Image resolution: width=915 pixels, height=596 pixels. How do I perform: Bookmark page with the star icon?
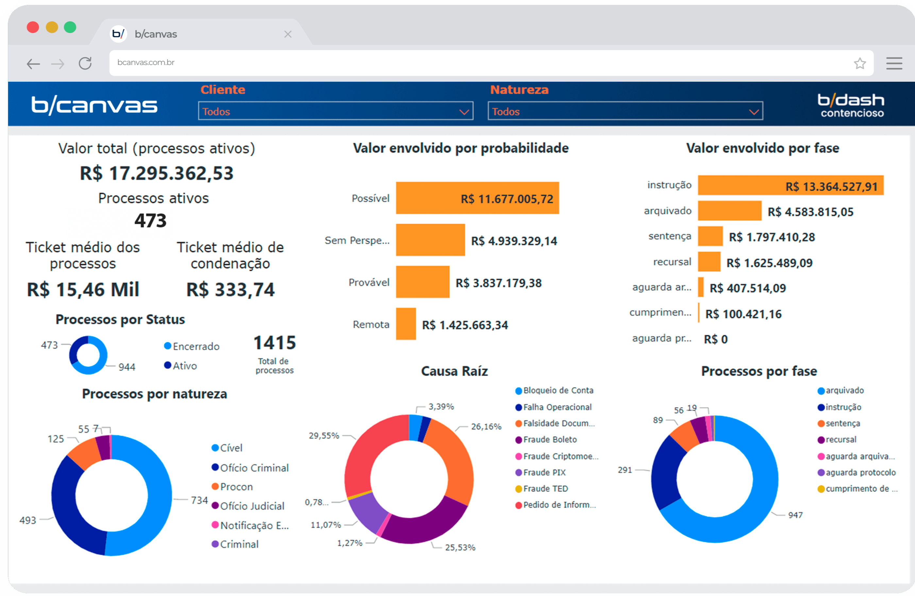coord(860,63)
